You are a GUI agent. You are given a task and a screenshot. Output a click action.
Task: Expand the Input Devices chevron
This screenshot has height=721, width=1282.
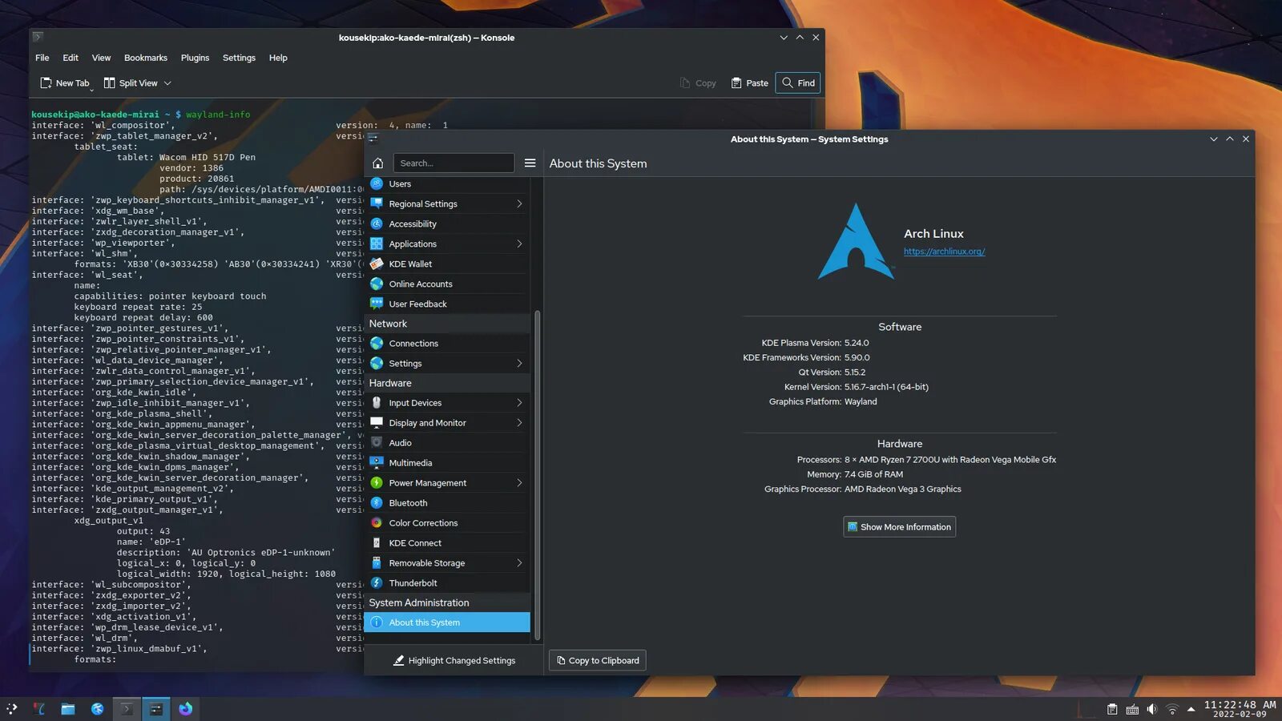tap(521, 402)
